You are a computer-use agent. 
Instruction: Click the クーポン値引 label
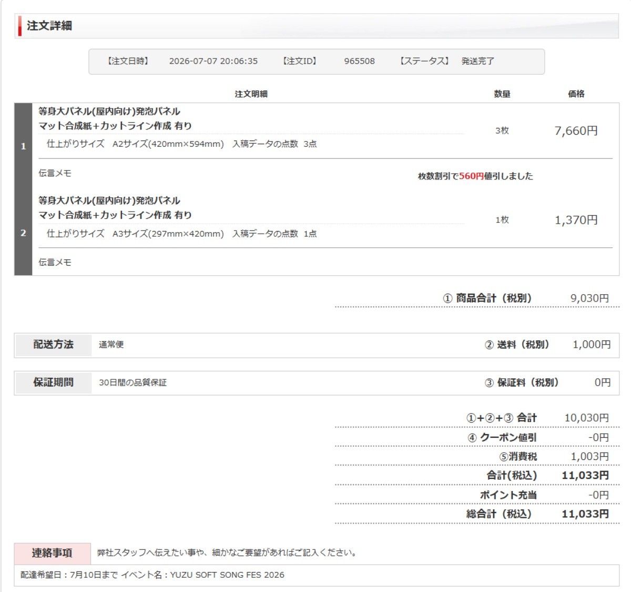(x=502, y=437)
